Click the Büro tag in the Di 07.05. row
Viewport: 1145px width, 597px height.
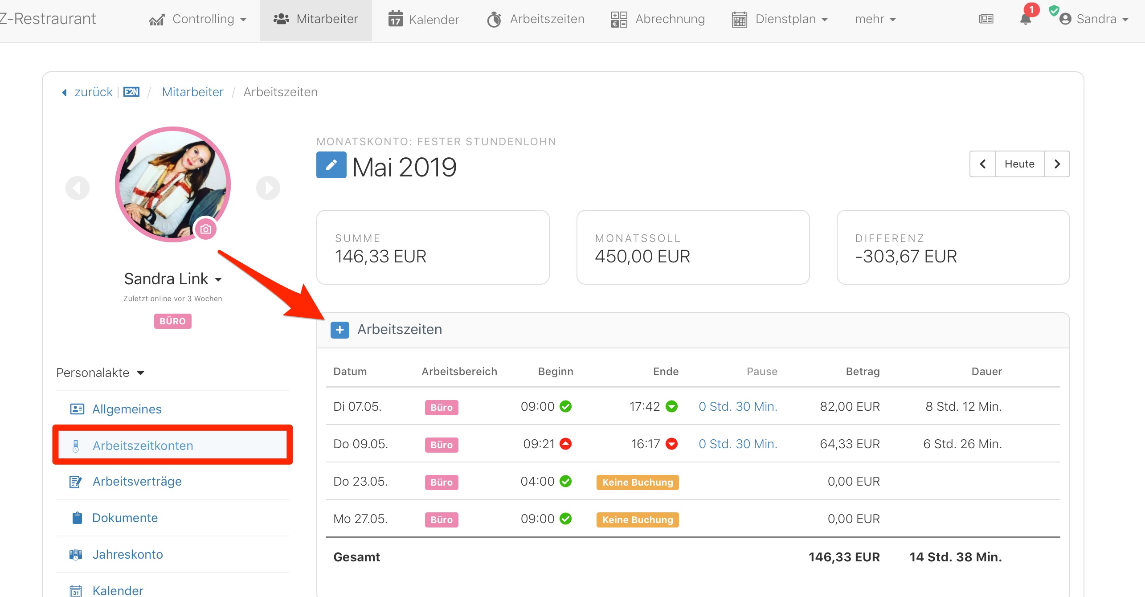coord(442,407)
